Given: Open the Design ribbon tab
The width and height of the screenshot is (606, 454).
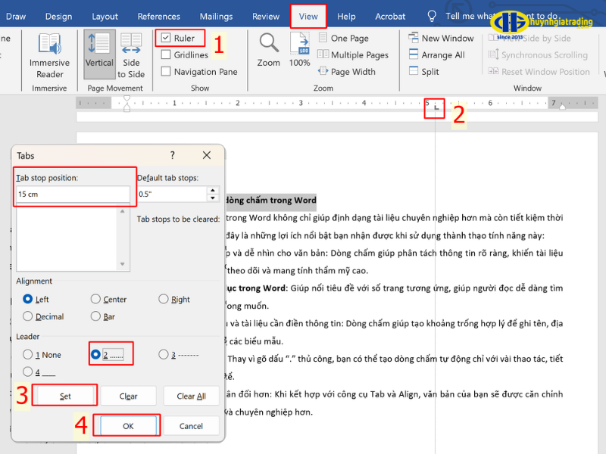Looking at the screenshot, I should pyautogui.click(x=59, y=16).
